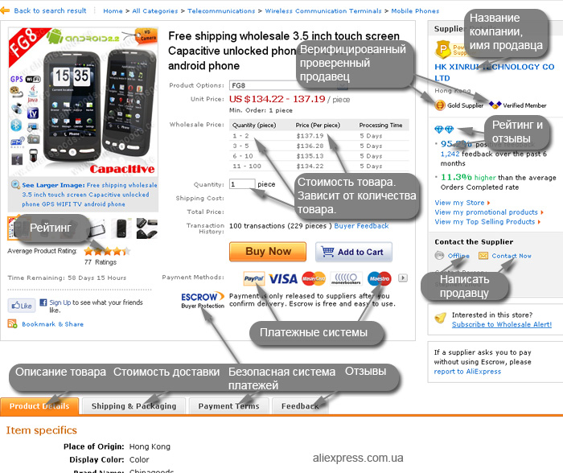Click the Moneybookers payment icon
The image size is (563, 473).
coord(346,278)
